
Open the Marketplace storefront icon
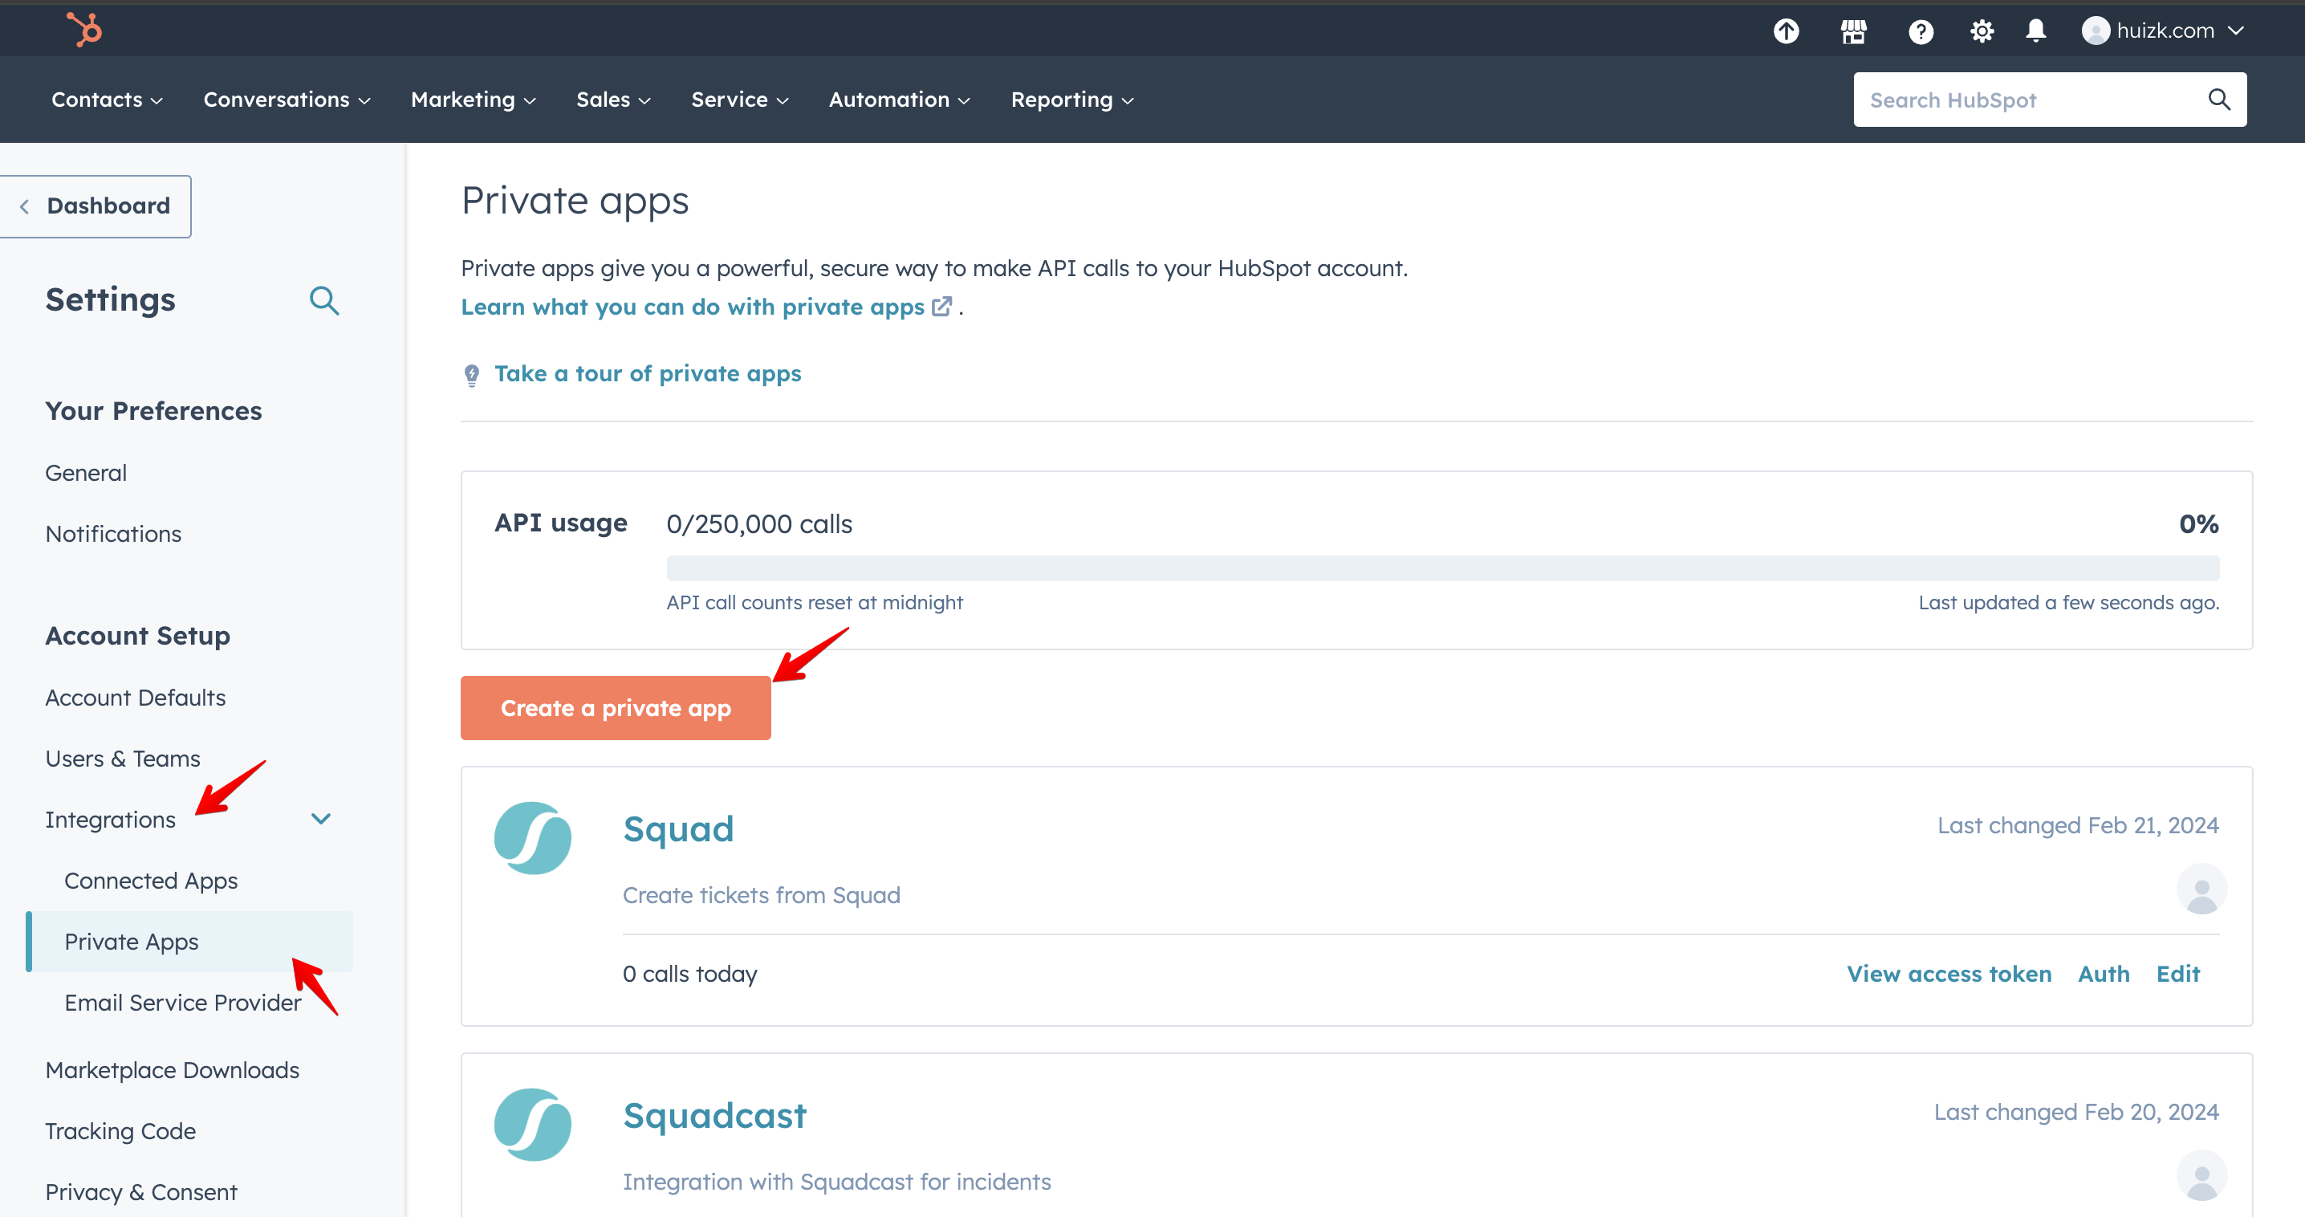(x=1853, y=31)
